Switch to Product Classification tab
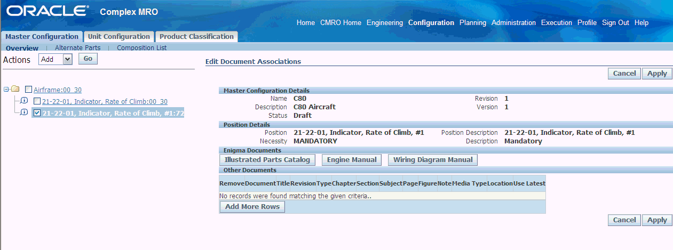 click(x=196, y=36)
